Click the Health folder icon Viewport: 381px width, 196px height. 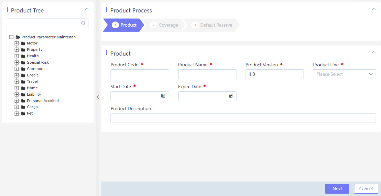pyautogui.click(x=23, y=56)
